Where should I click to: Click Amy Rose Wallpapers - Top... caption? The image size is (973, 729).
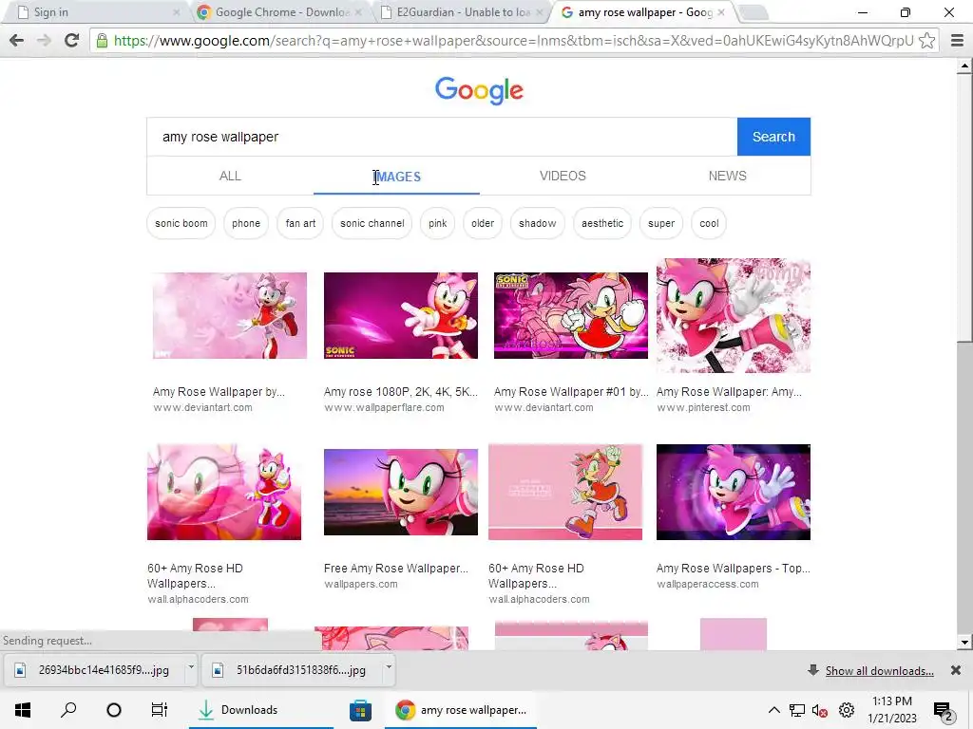[x=733, y=569]
